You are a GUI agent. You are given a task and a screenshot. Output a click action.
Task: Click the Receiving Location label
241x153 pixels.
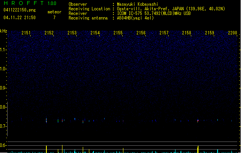pos(89,9)
